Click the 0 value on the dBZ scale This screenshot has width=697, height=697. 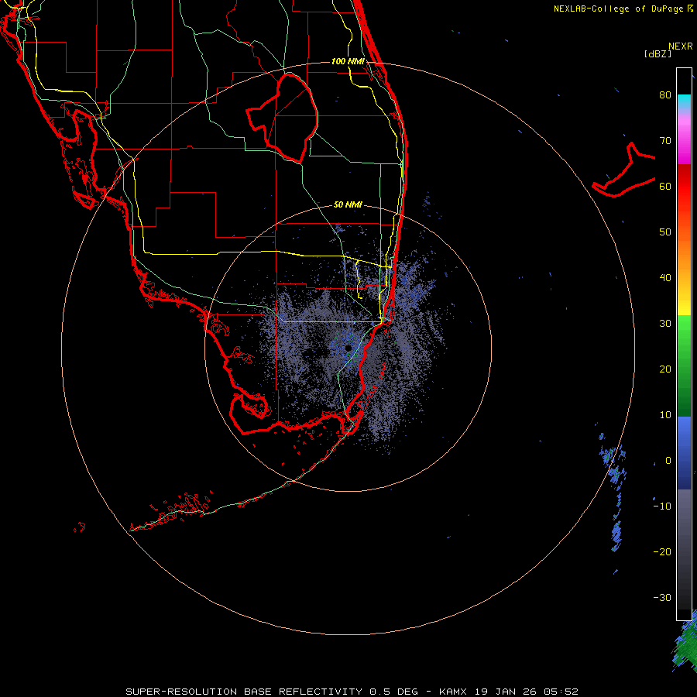click(x=668, y=461)
